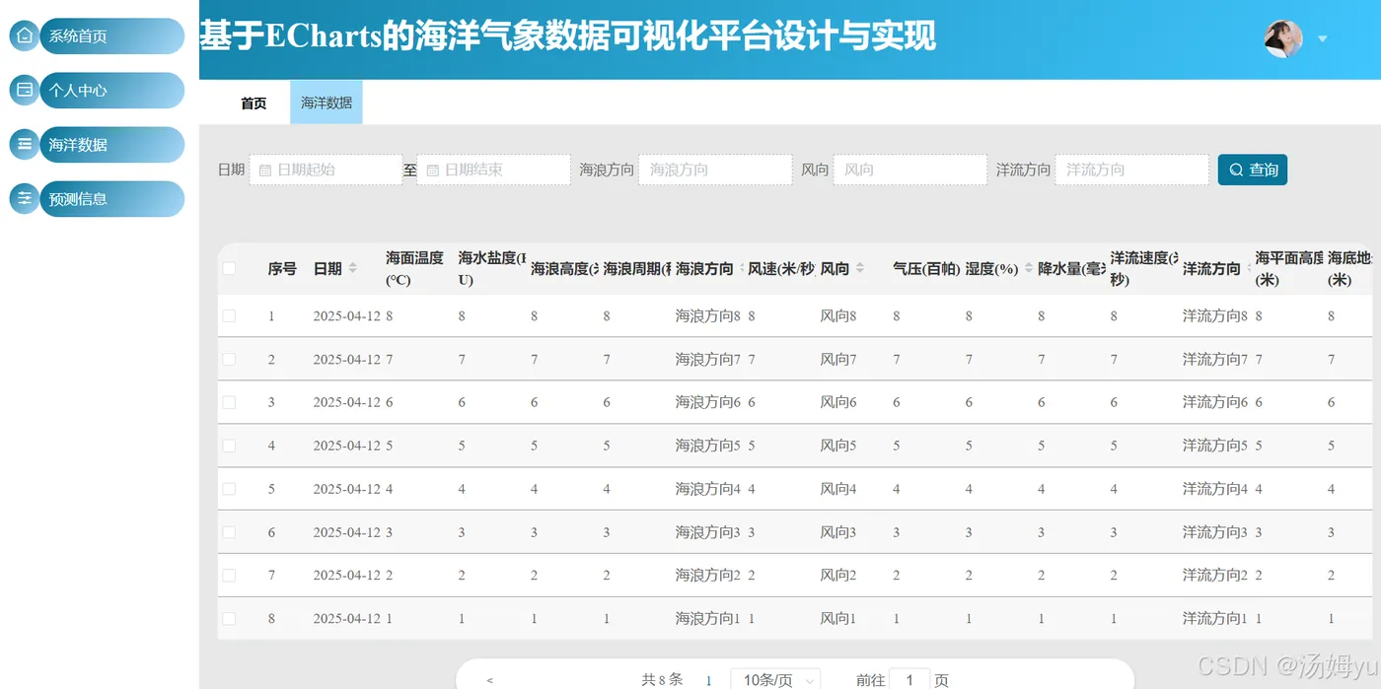The image size is (1381, 689).
Task: Click the 日期起始 date input
Action: [x=326, y=170]
